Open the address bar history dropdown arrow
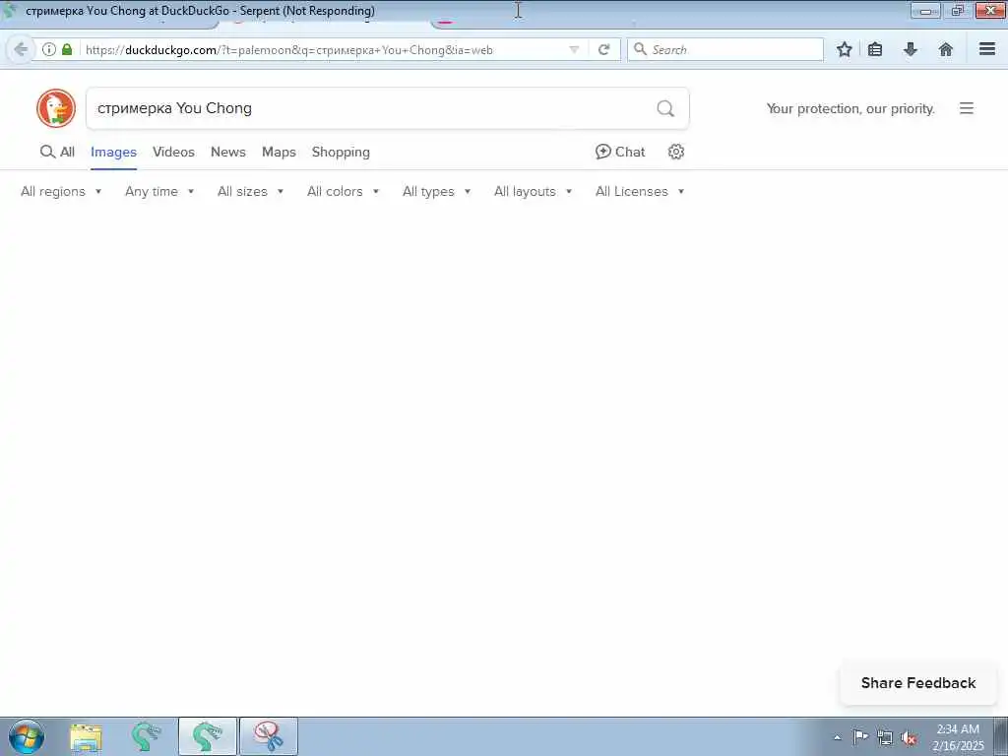Viewport: 1008px width, 756px height. pyautogui.click(x=574, y=49)
